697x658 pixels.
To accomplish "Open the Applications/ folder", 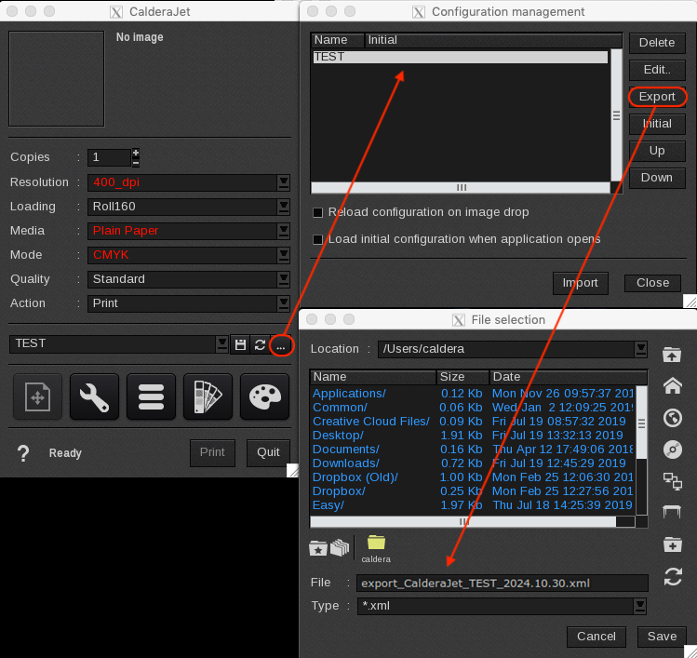I will (x=349, y=394).
